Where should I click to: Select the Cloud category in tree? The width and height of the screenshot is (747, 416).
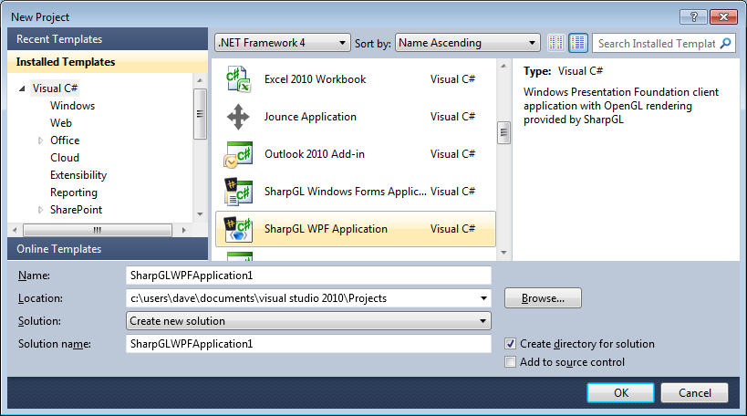pos(65,158)
